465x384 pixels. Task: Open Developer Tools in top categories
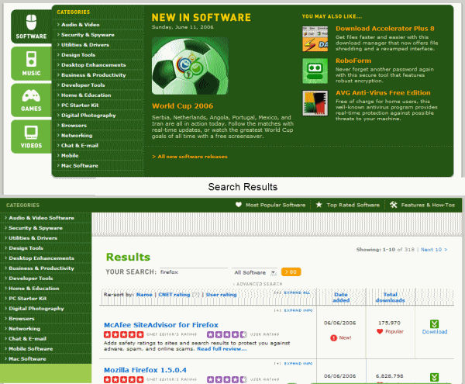[x=83, y=85]
